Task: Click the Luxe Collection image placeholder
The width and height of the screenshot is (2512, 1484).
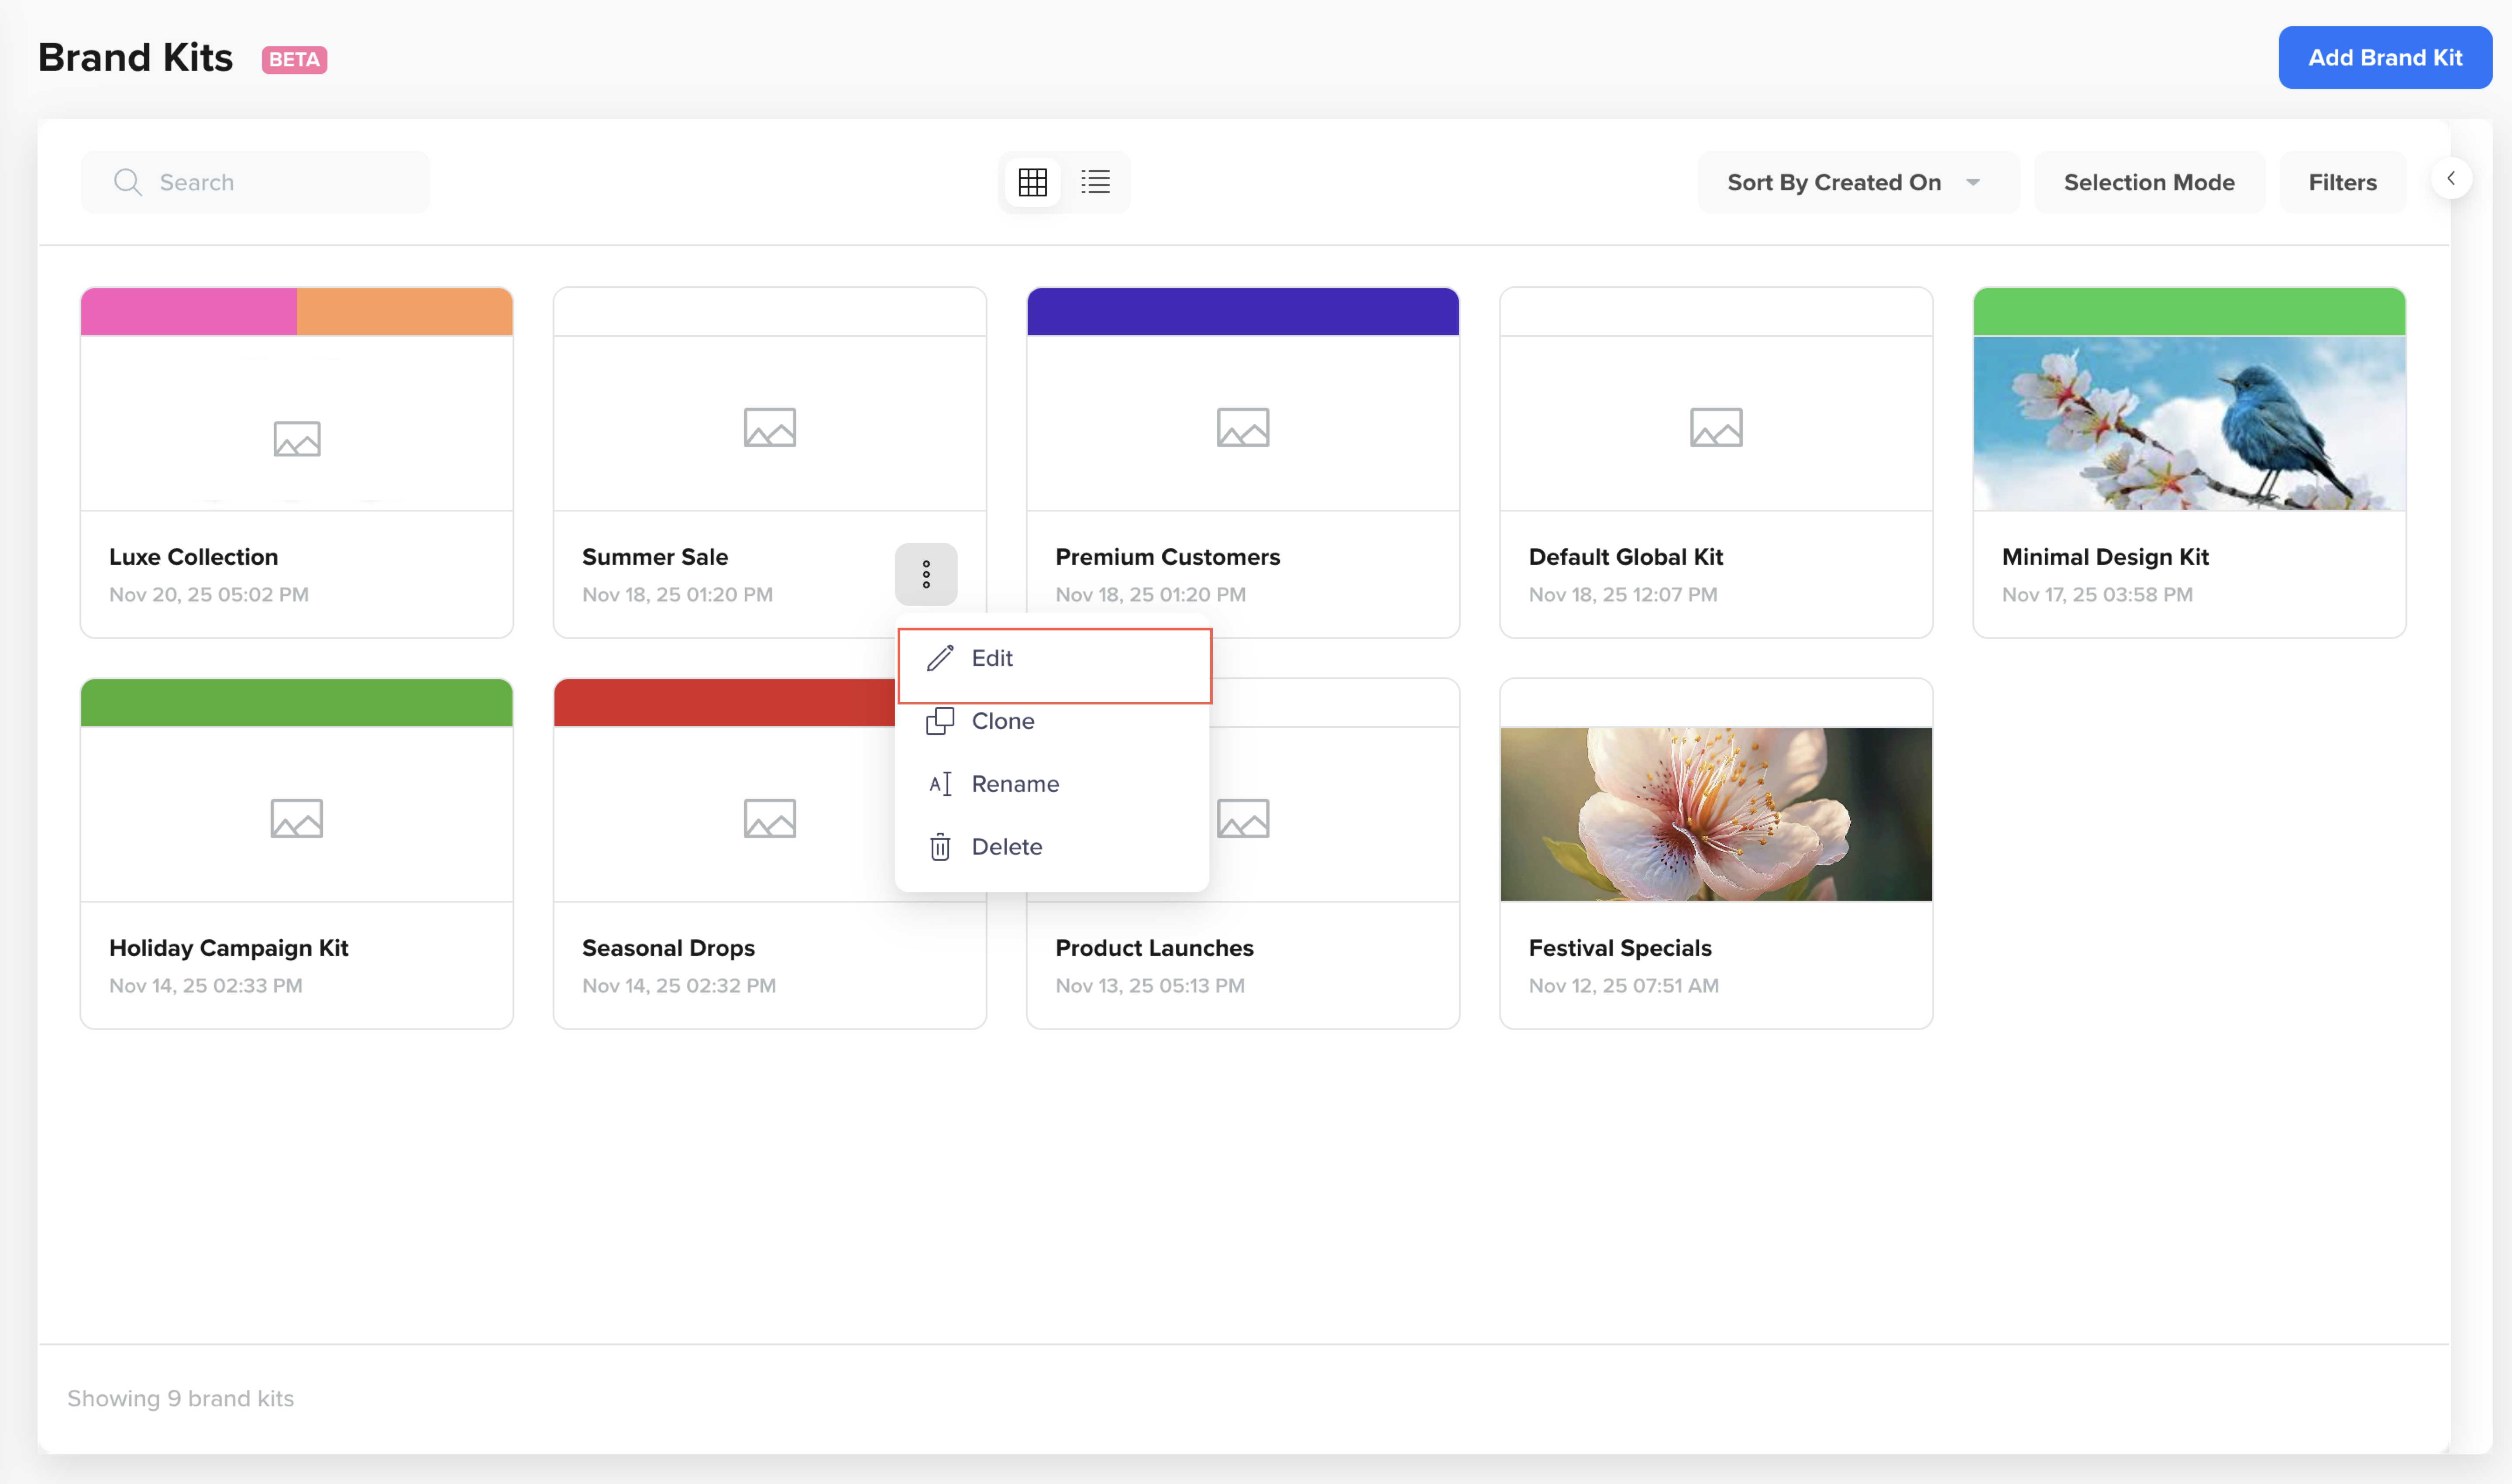Action: point(297,439)
